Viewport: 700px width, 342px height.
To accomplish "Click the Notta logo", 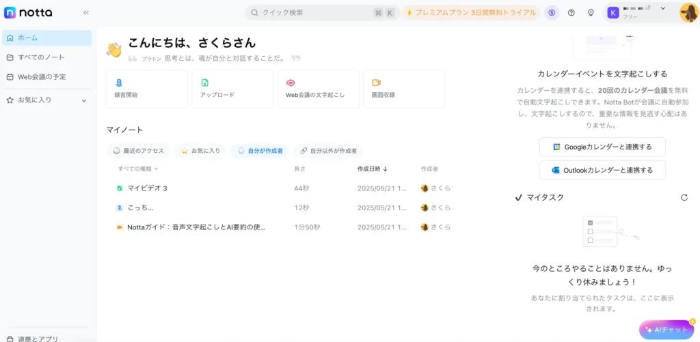I will pyautogui.click(x=28, y=12).
